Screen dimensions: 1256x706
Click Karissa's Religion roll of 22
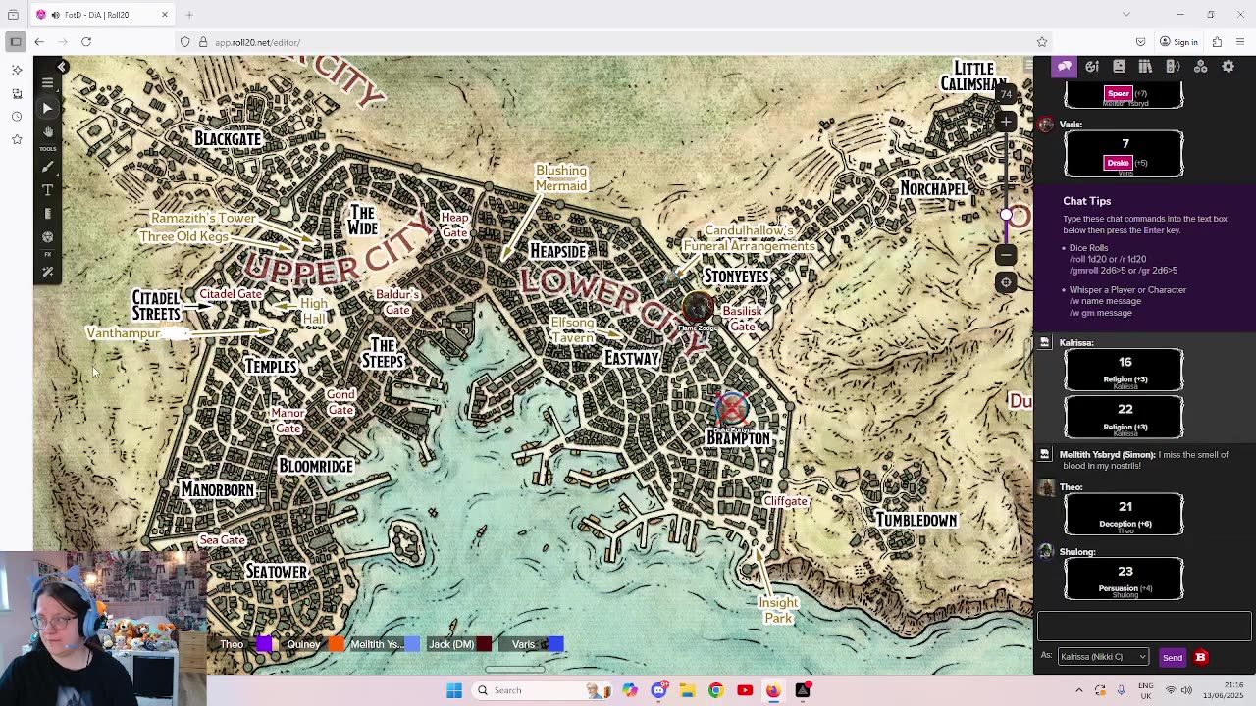[x=1125, y=417]
